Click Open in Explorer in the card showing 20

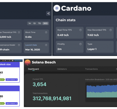11,104
